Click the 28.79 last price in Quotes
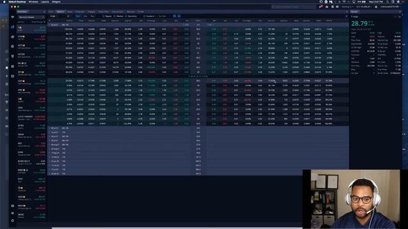Viewport: 408px width, 229px height. pos(360,24)
